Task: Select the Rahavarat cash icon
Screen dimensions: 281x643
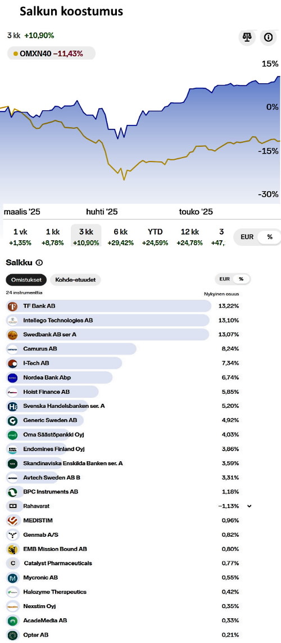Action: coord(12,506)
